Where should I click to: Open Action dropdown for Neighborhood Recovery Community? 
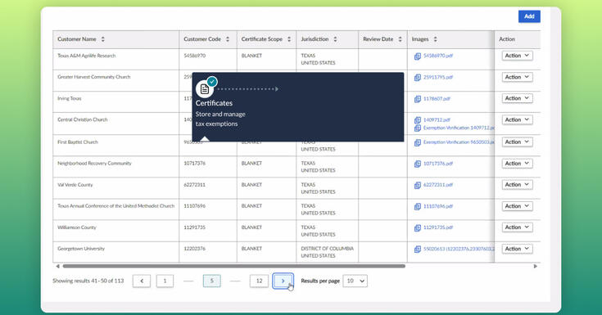coord(517,164)
